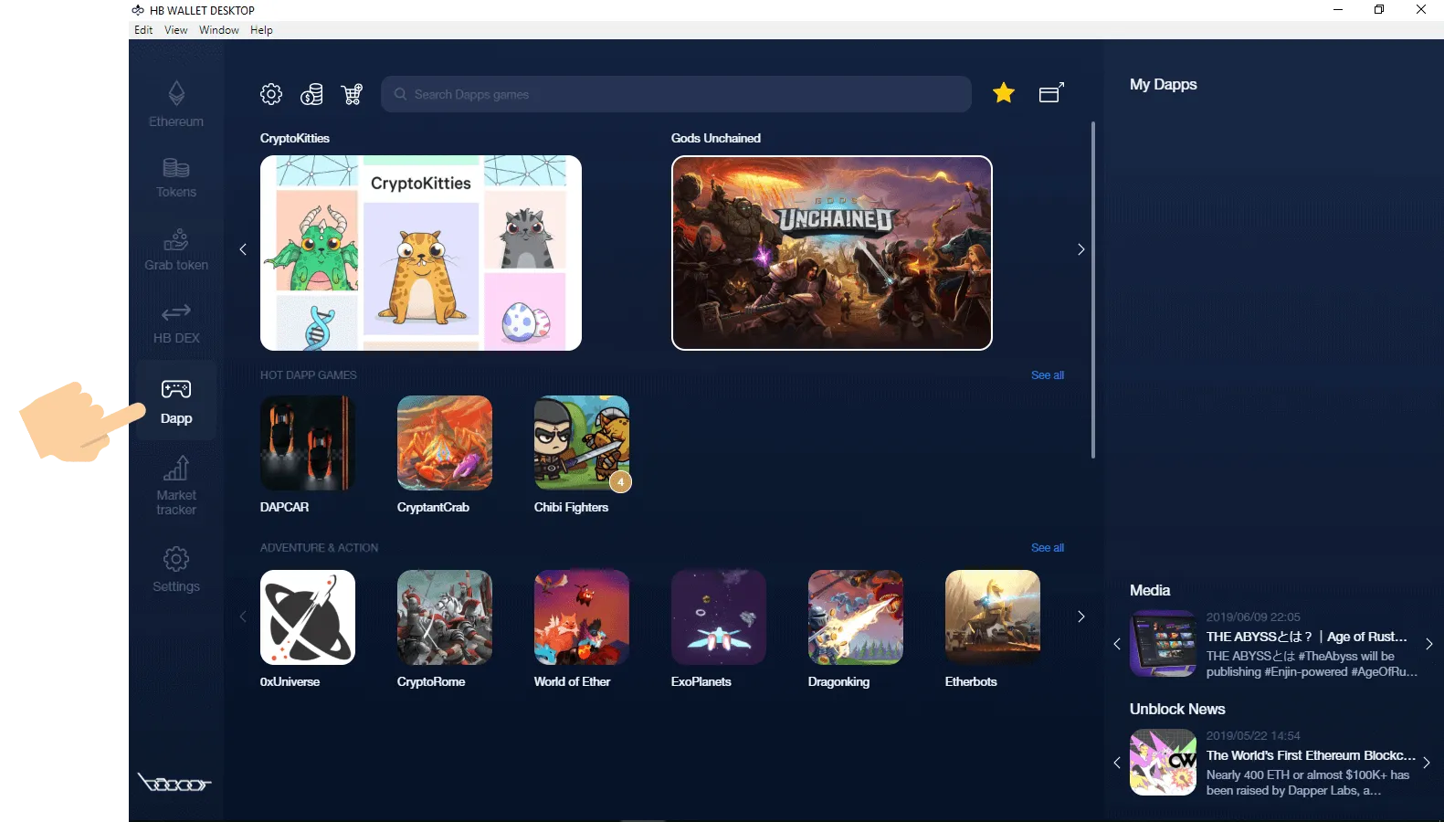Click the open-in-window icon next to star
The height and width of the screenshot is (822, 1444).
tap(1051, 93)
